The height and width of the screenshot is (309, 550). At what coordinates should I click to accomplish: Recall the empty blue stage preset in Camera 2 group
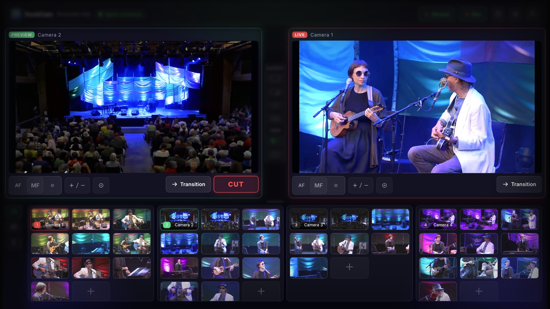click(x=179, y=244)
